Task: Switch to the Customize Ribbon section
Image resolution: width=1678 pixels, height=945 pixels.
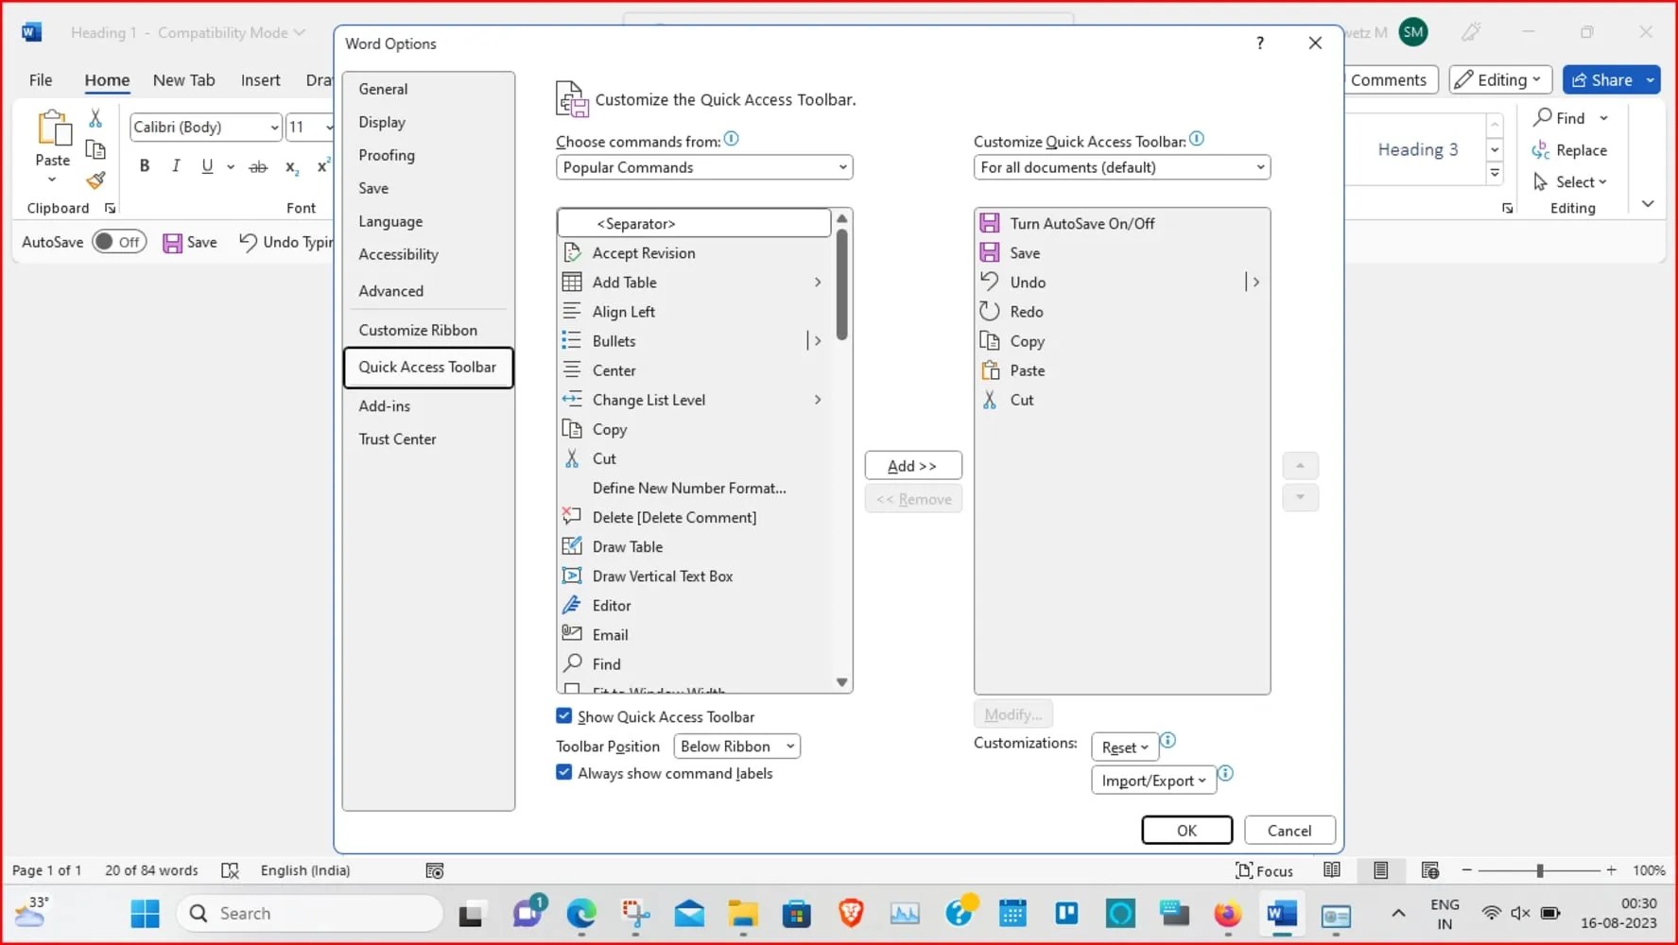Action: coord(418,330)
